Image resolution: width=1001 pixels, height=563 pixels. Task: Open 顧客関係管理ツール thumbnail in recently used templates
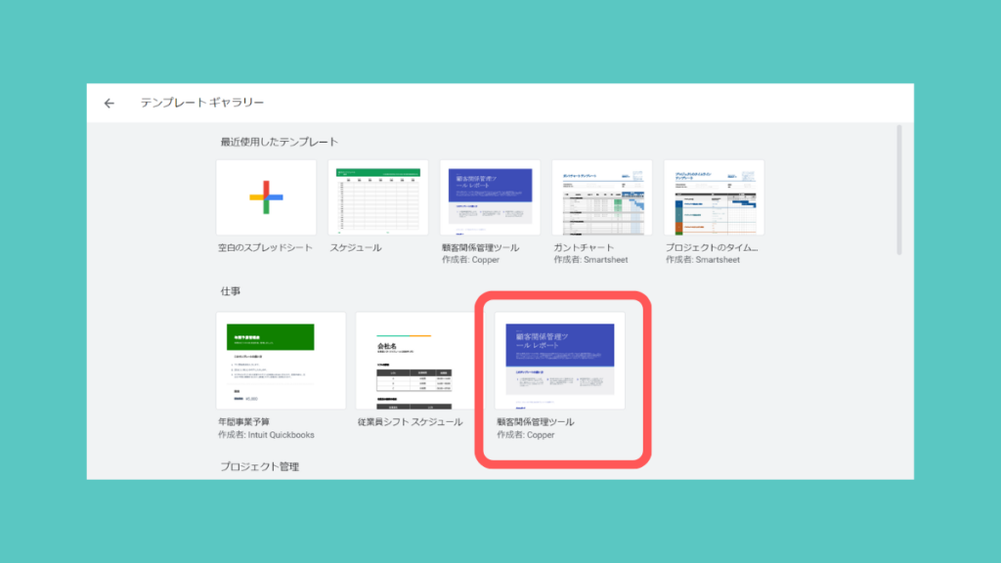tap(490, 196)
